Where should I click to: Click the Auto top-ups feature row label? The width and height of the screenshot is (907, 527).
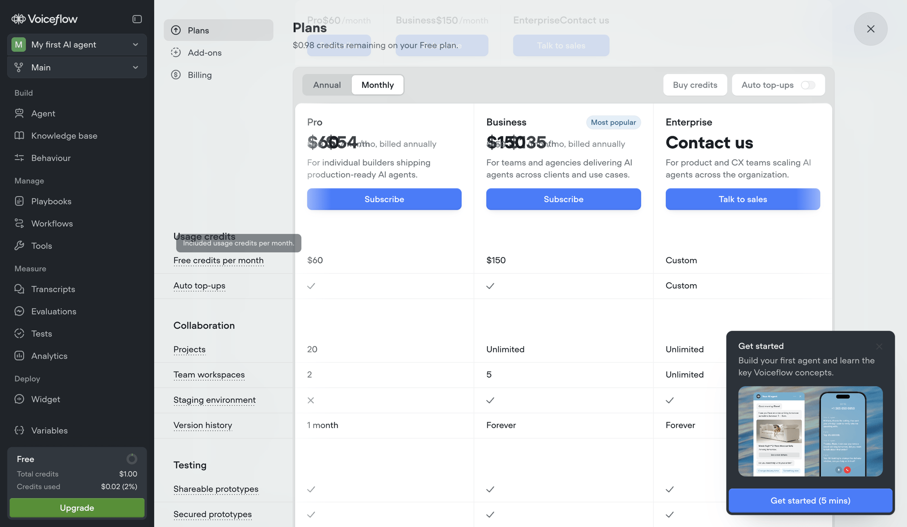(199, 286)
